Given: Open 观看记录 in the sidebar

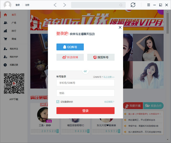Looking at the screenshot, I should (14, 65).
